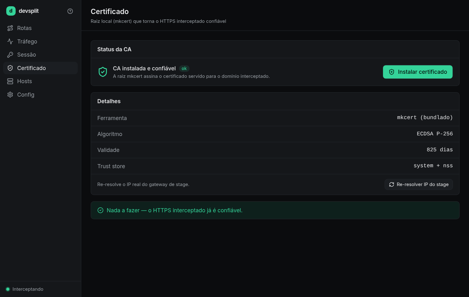This screenshot has height=297, width=469.
Task: Click the description A raiz mkcert assina
Action: point(191,76)
